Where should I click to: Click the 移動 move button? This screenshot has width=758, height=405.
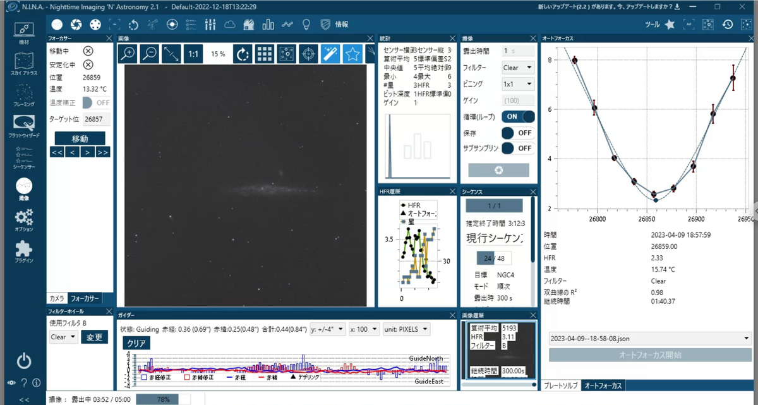coord(80,138)
